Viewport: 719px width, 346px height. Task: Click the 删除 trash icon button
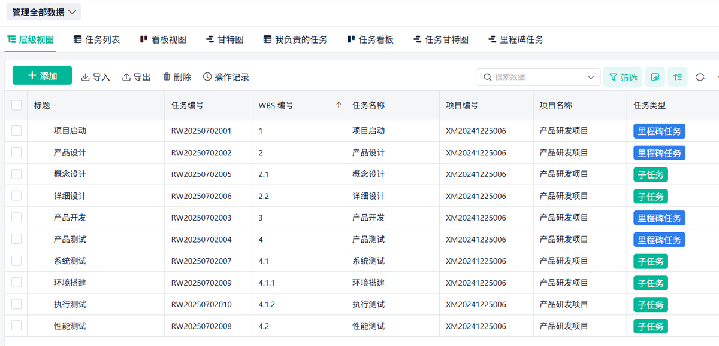coord(177,77)
